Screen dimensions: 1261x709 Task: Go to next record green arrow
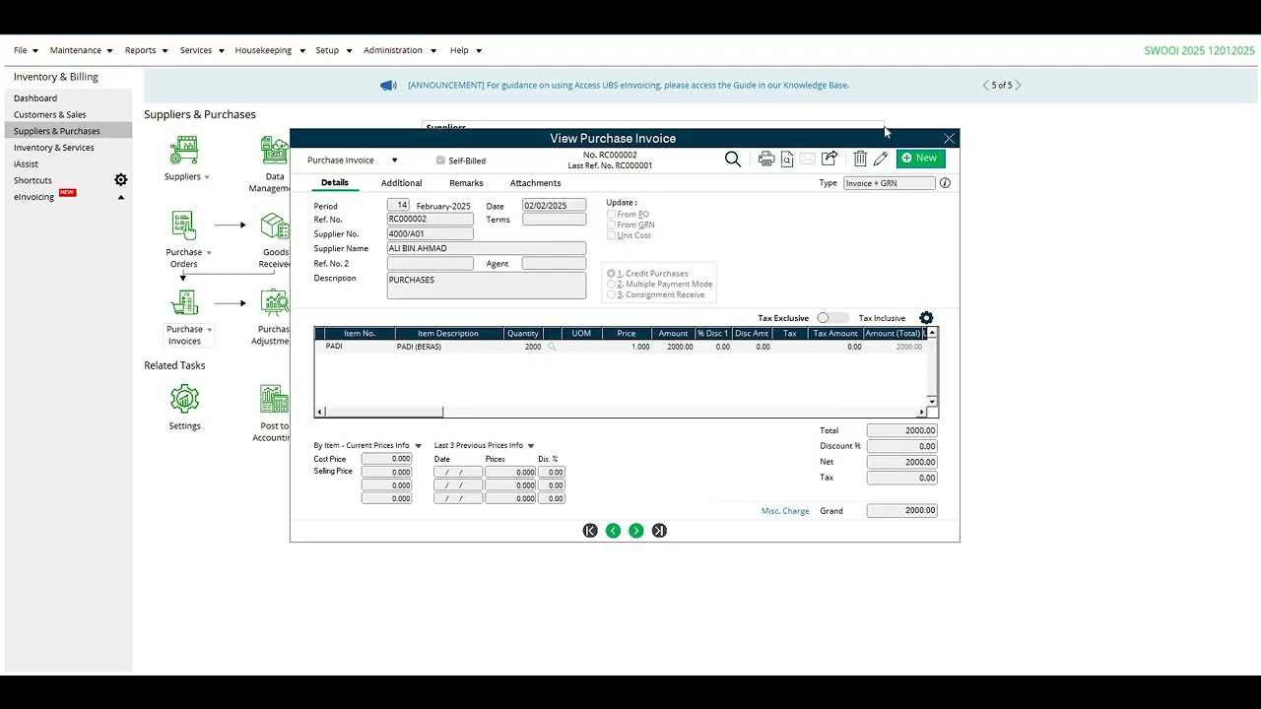[636, 531]
